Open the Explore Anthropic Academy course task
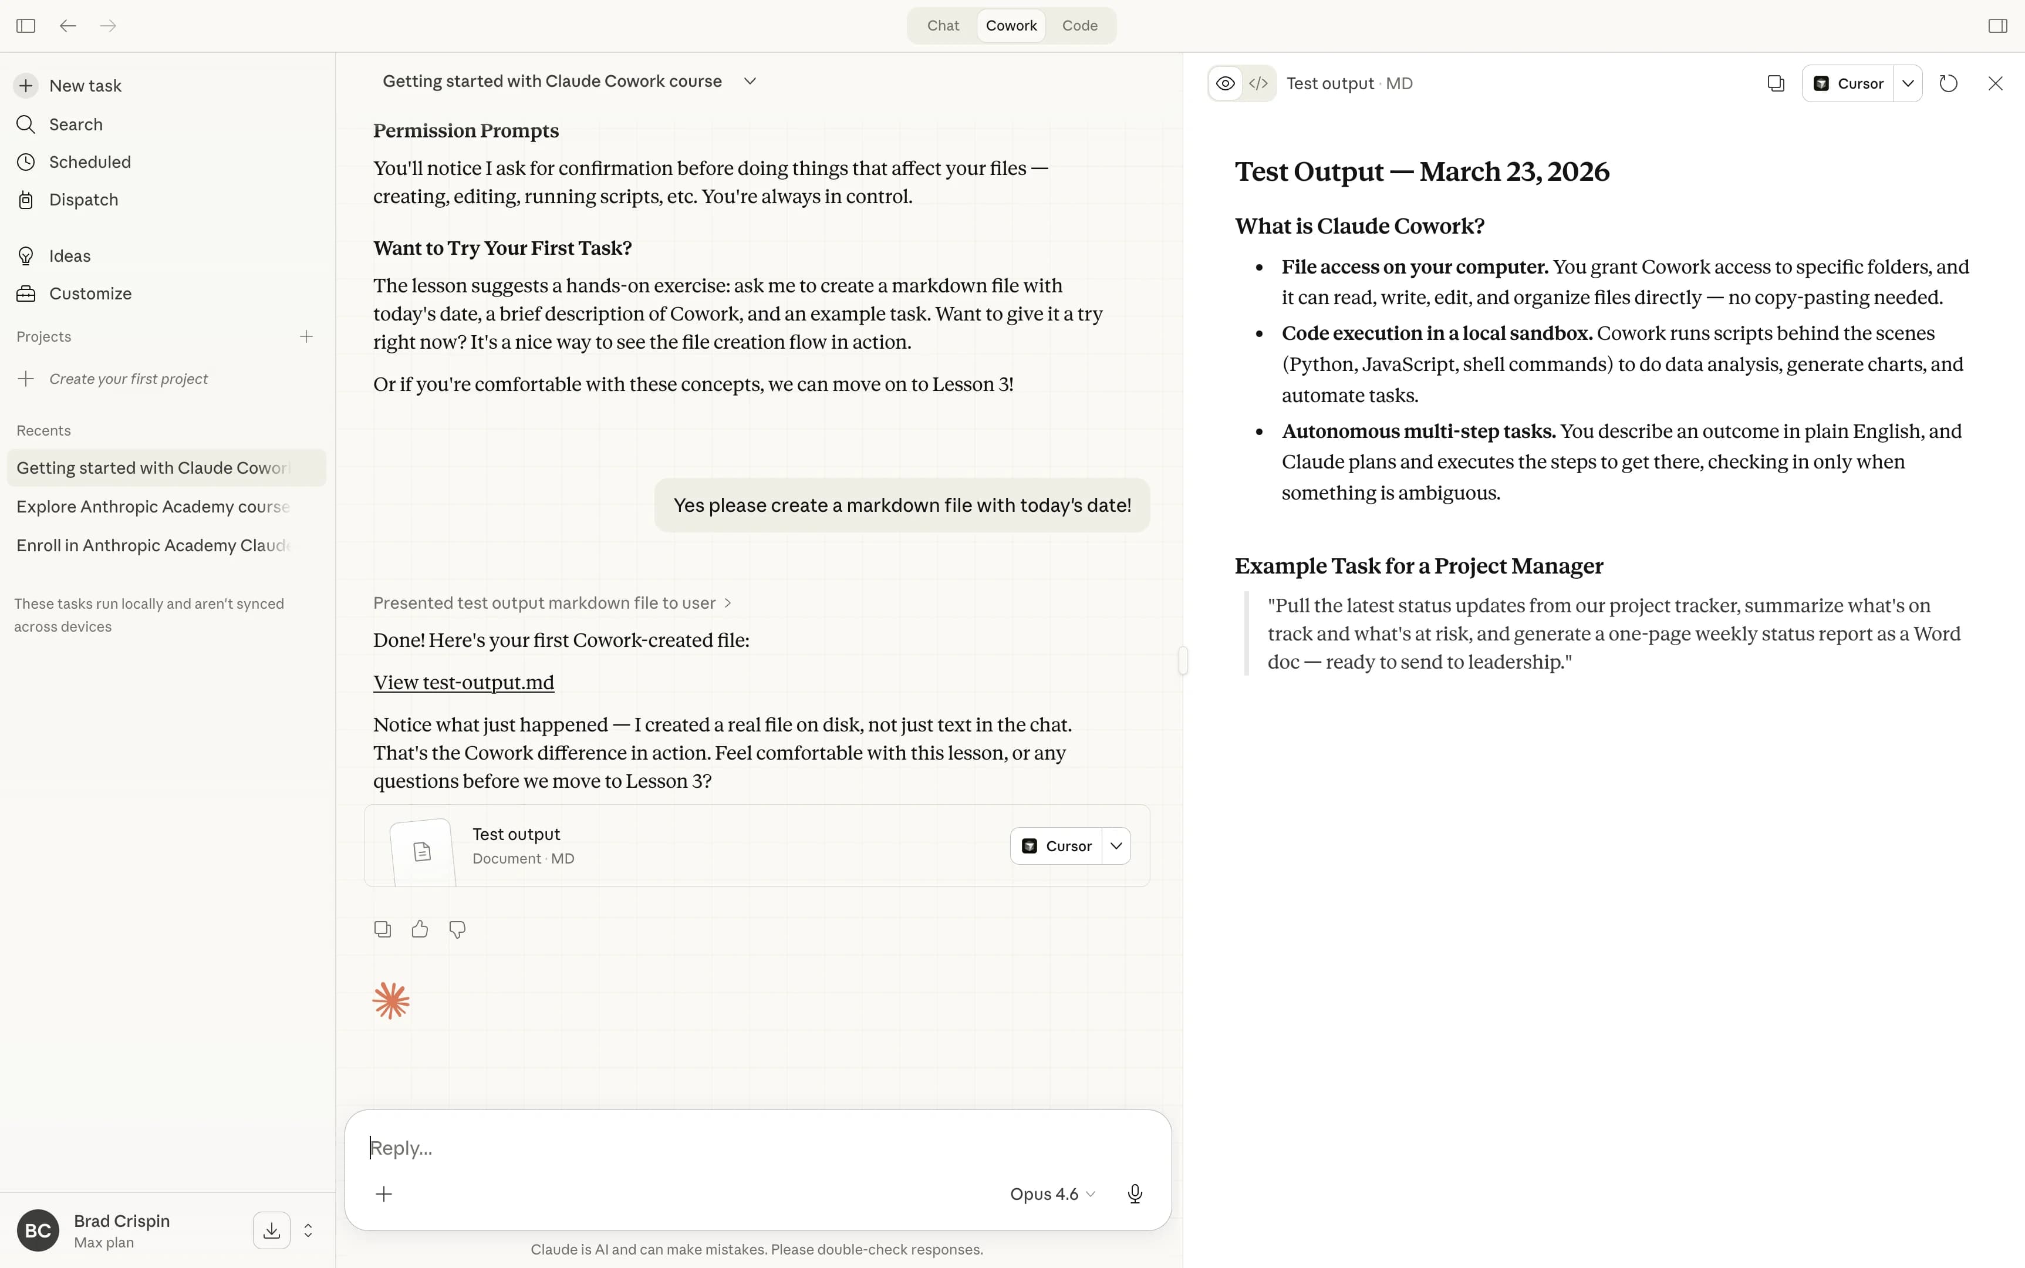Screen dimensions: 2025x1268 pos(166,507)
